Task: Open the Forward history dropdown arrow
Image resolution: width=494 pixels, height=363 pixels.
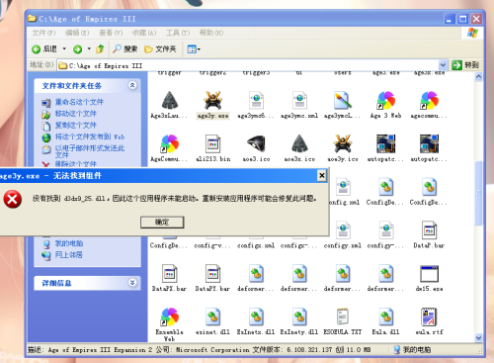Action: pos(89,48)
